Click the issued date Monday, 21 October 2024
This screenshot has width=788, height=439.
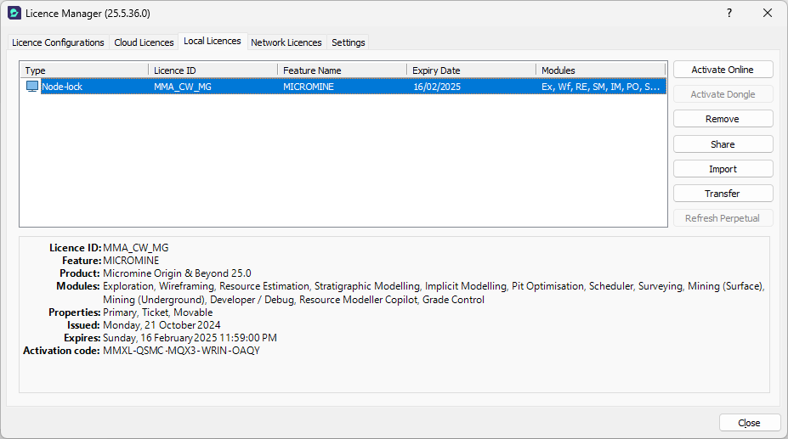pos(162,325)
